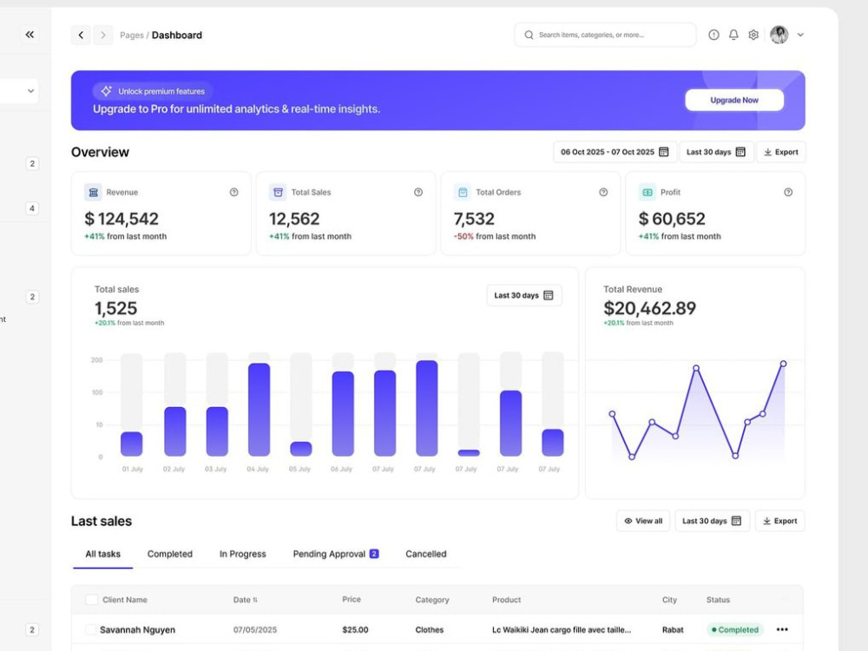Go forward with the right arrow button
This screenshot has height=651, width=868.
103,35
